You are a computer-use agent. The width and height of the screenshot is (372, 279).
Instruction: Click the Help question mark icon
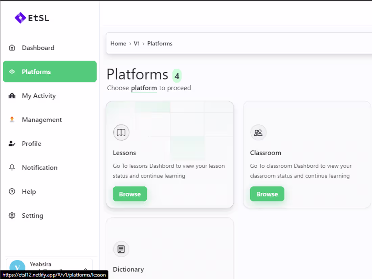[12, 191]
